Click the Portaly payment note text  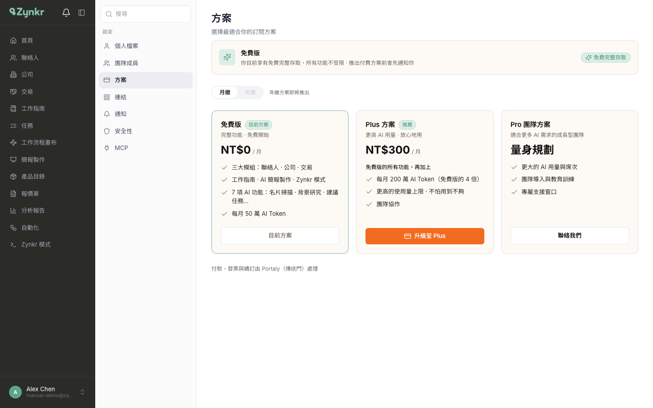[265, 269]
